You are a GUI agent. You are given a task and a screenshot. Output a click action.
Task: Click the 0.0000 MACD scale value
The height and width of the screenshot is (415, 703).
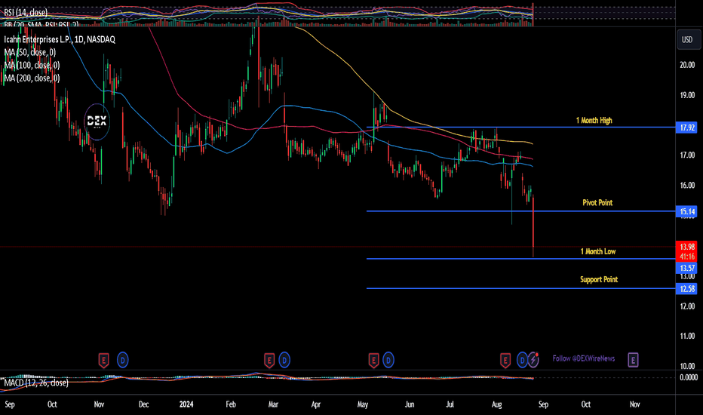688,378
